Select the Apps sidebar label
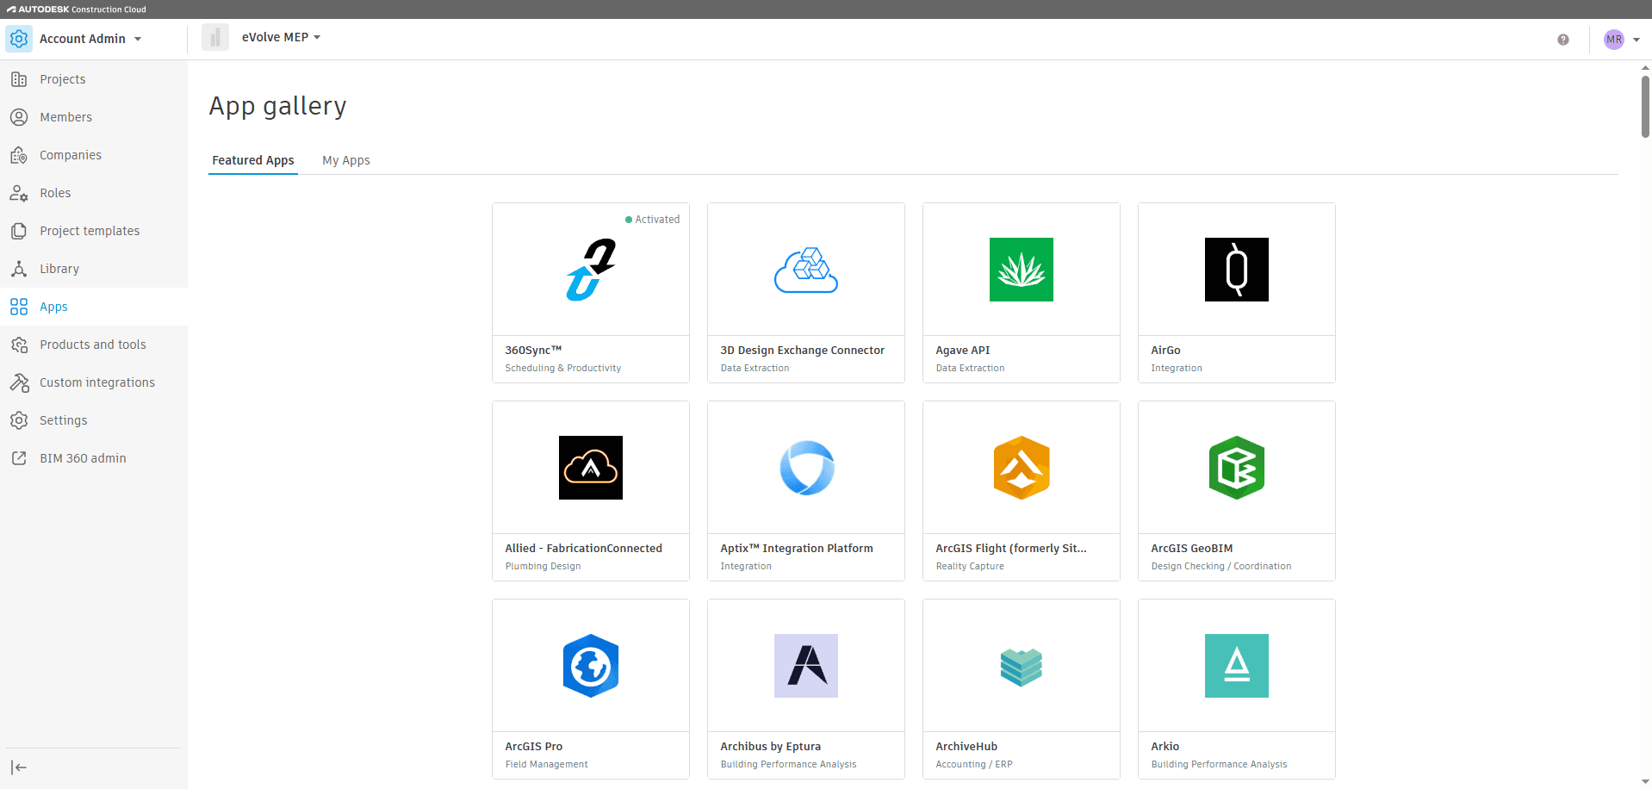 point(53,307)
